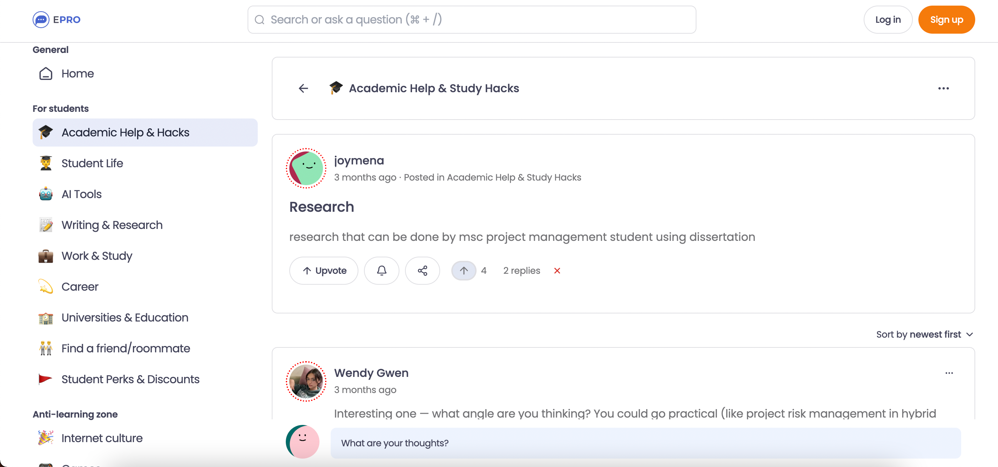
Task: Open the Work & Study section
Action: [x=96, y=256]
